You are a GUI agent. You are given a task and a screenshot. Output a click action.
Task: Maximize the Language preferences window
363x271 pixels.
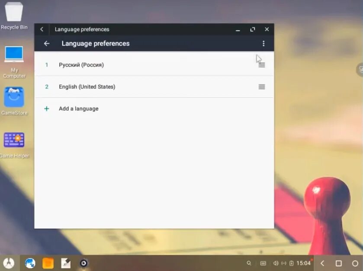point(253,29)
